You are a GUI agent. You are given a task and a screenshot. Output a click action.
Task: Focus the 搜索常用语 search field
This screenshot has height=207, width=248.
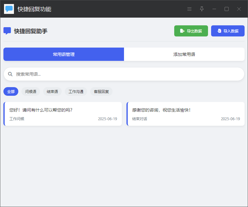(x=124, y=74)
